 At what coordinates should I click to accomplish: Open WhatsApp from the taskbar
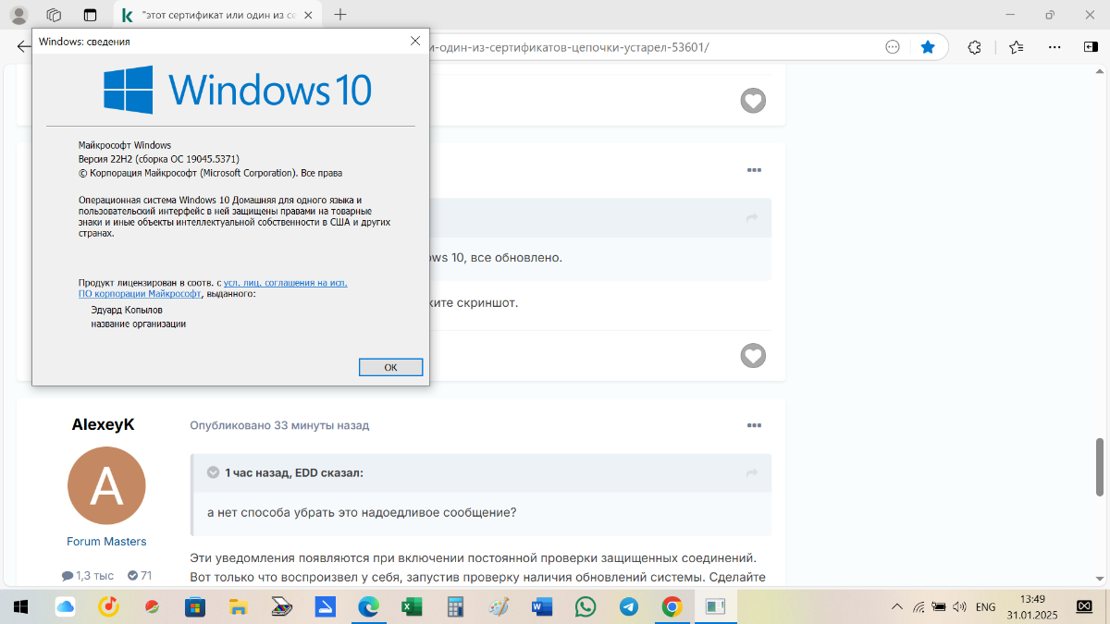(x=586, y=606)
